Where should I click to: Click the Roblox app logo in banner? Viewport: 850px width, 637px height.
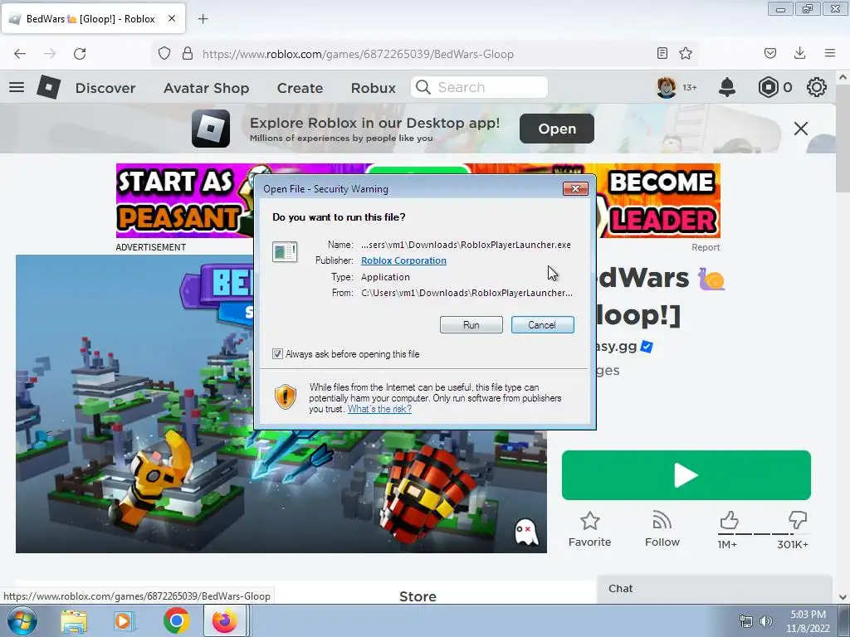pyautogui.click(x=211, y=129)
